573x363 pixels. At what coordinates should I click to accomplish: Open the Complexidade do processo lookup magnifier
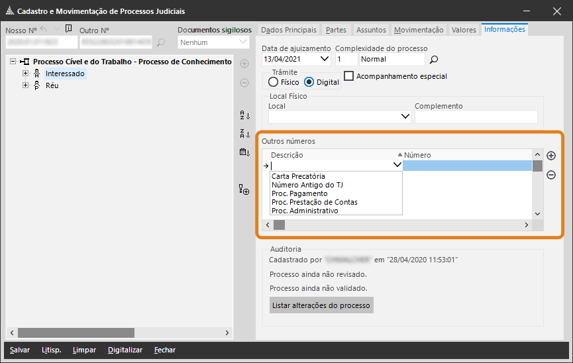(435, 60)
